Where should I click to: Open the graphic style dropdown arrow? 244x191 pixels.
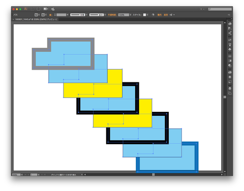click(147, 15)
